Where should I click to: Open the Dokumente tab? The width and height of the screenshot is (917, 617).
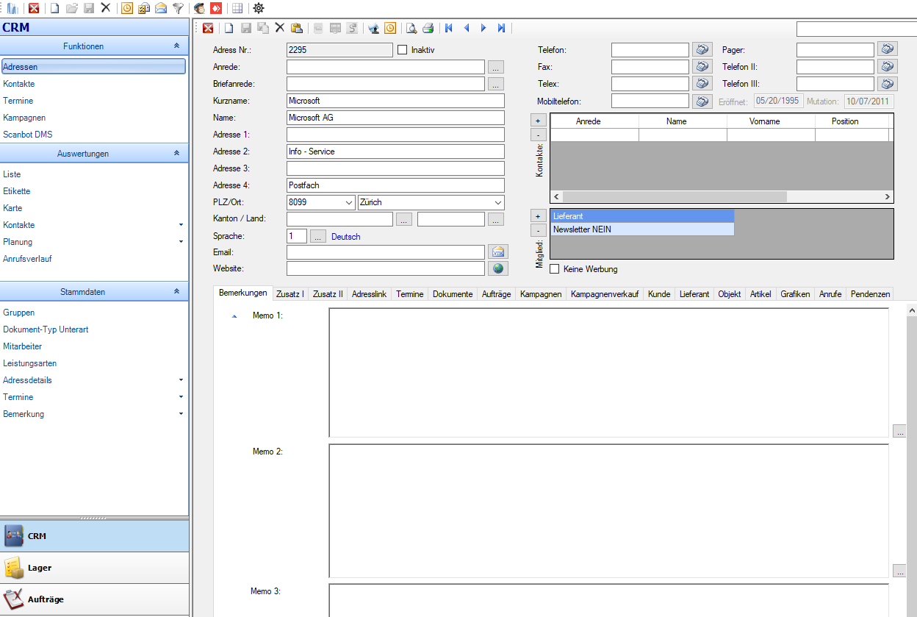pos(453,294)
